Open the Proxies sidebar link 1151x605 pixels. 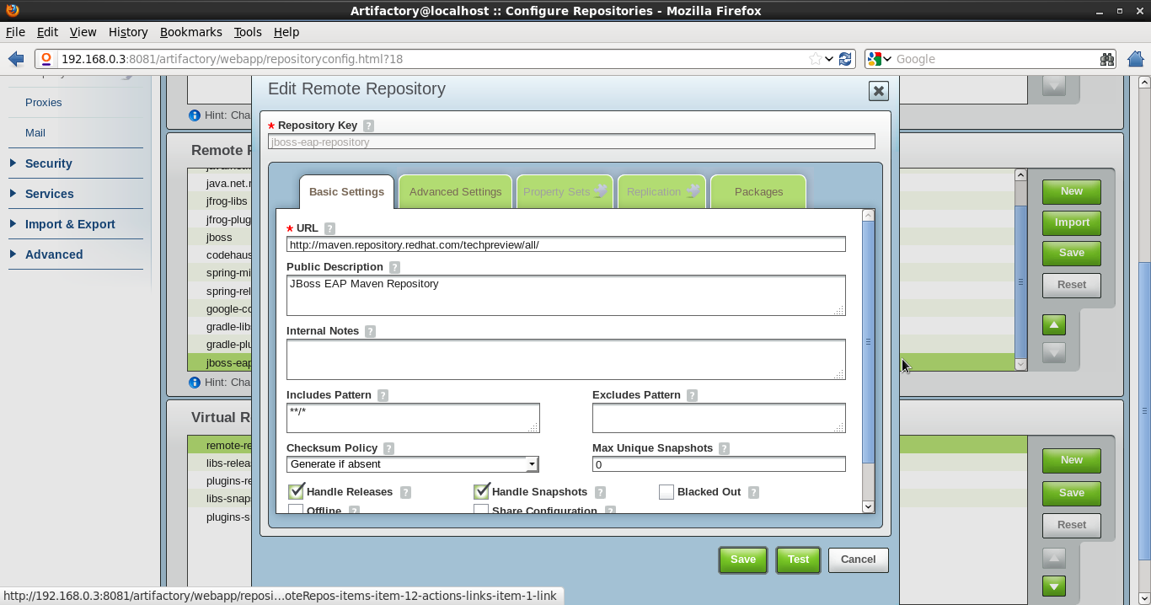click(x=43, y=103)
